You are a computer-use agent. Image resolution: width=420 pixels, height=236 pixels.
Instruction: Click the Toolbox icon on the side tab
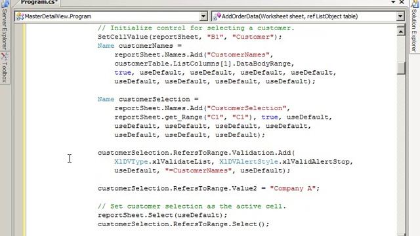(x=5, y=56)
